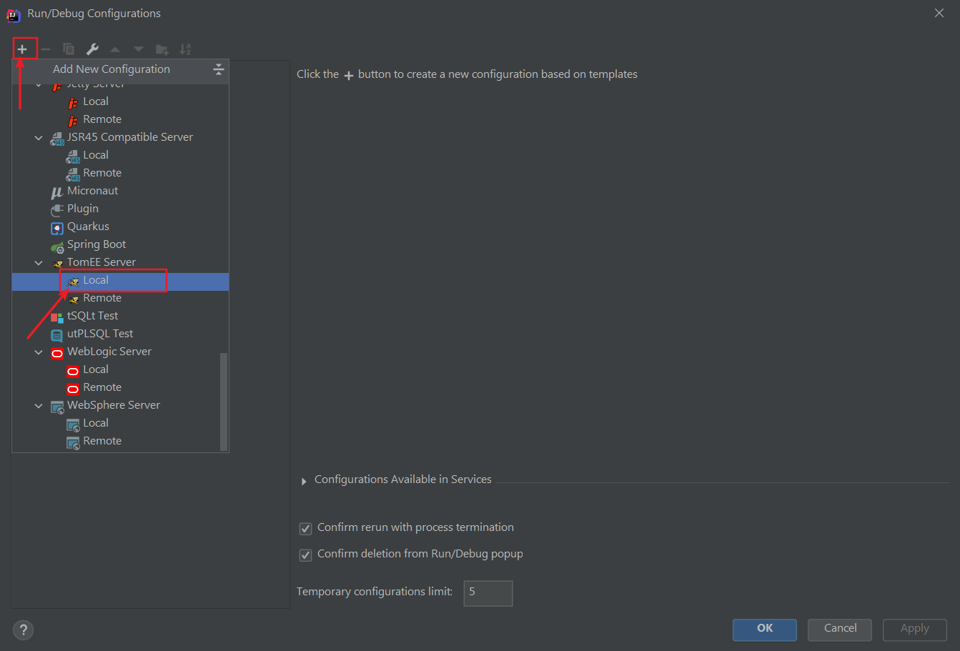The width and height of the screenshot is (960, 651).
Task: Collapse the Jetty Server tree node
Action: pyautogui.click(x=39, y=84)
